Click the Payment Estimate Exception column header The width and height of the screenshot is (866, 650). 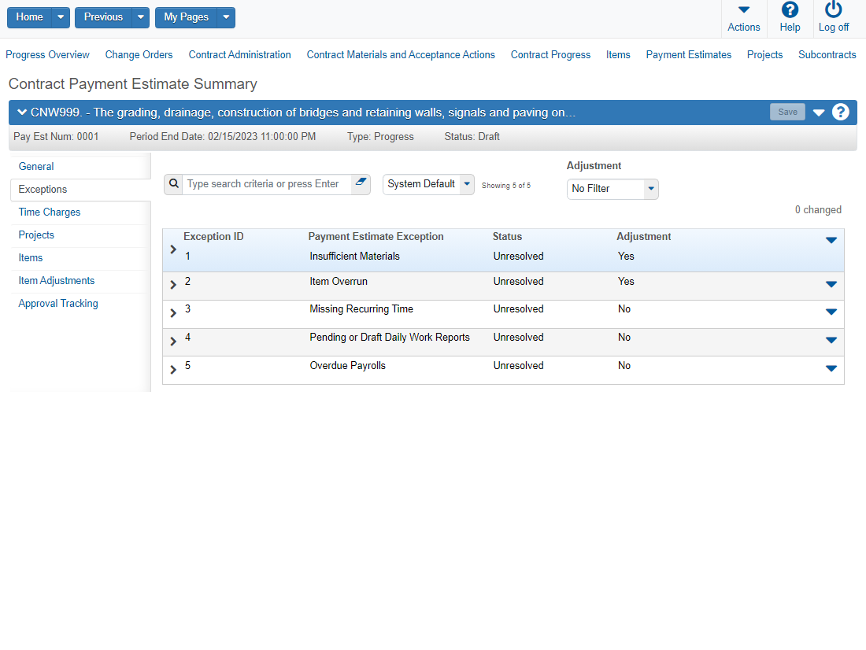click(376, 236)
